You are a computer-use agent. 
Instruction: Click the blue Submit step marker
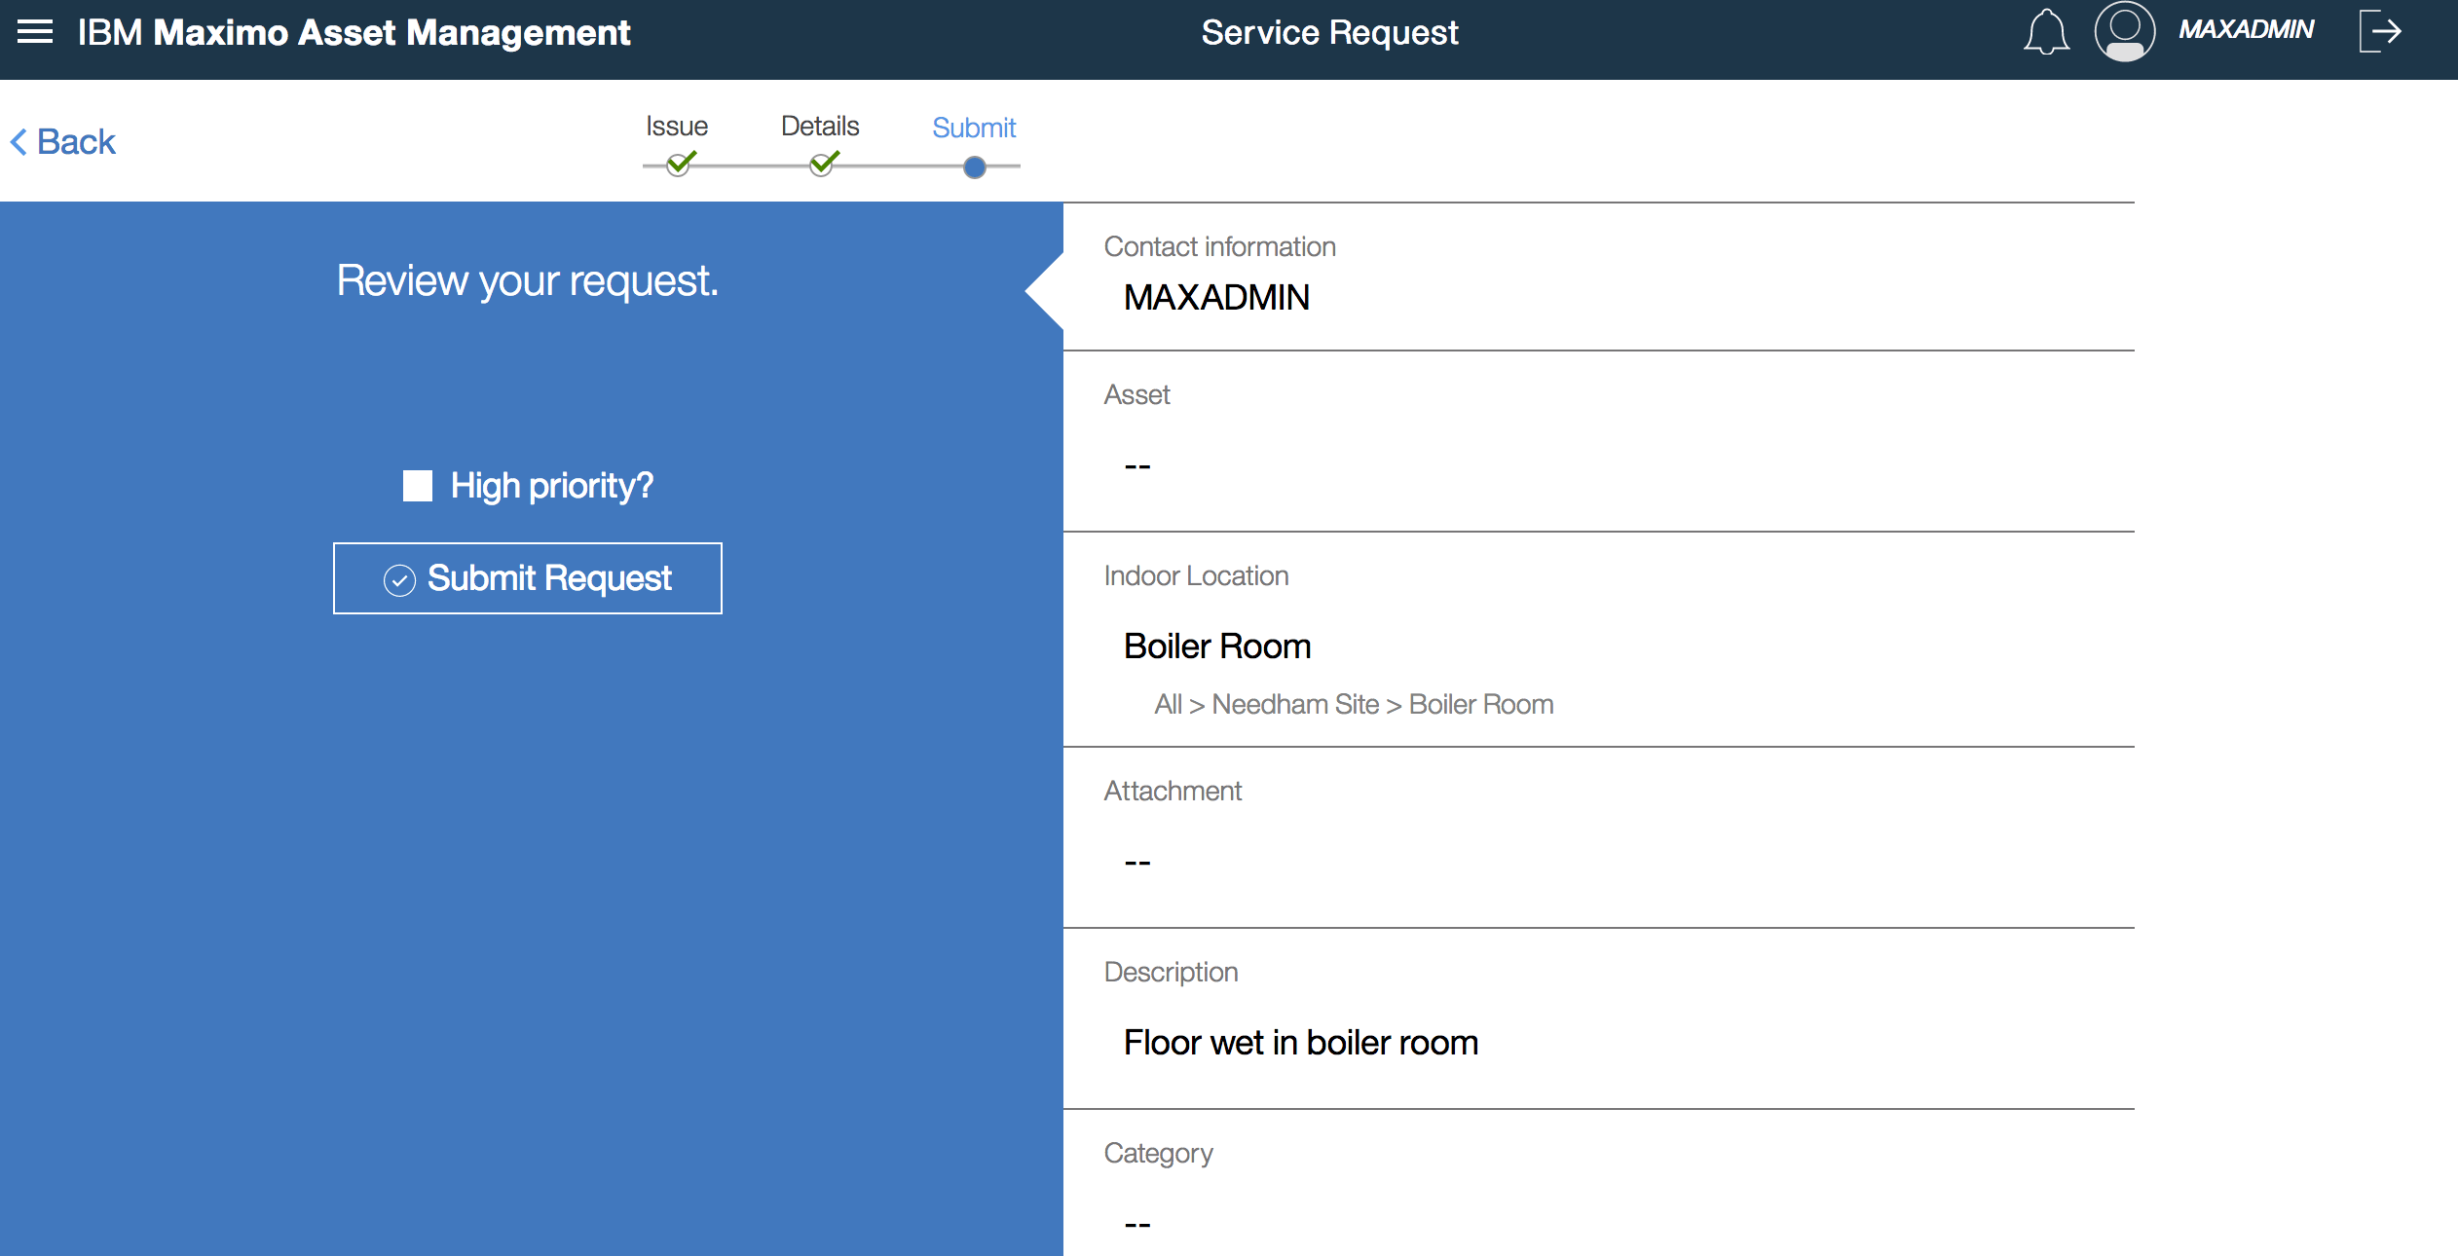point(975,167)
